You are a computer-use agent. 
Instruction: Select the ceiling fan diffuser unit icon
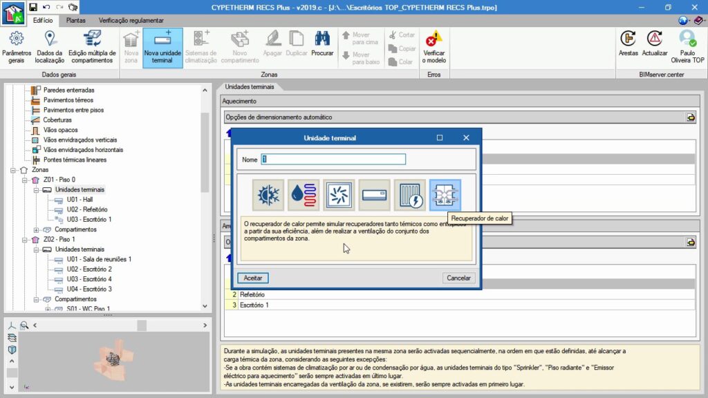click(x=339, y=195)
